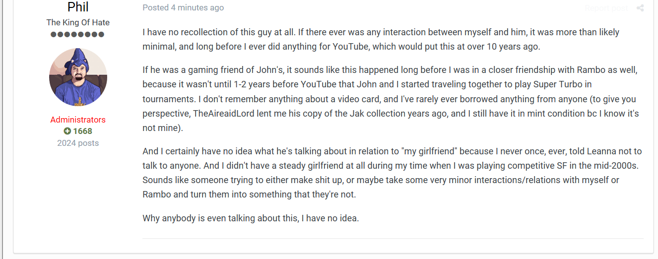Click the green plus reputation icon

67,131
